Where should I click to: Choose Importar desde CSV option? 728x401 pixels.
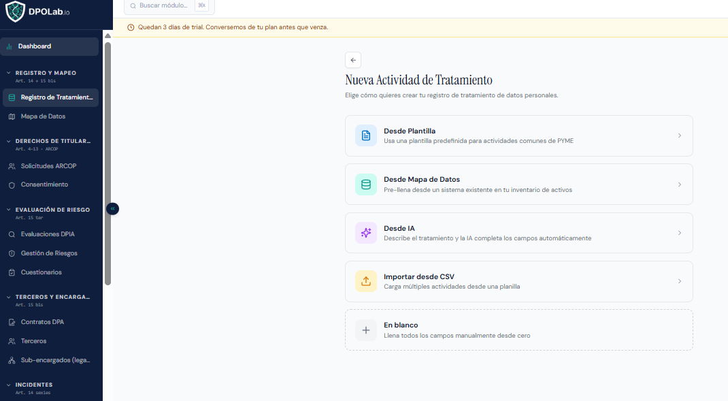pyautogui.click(x=518, y=281)
